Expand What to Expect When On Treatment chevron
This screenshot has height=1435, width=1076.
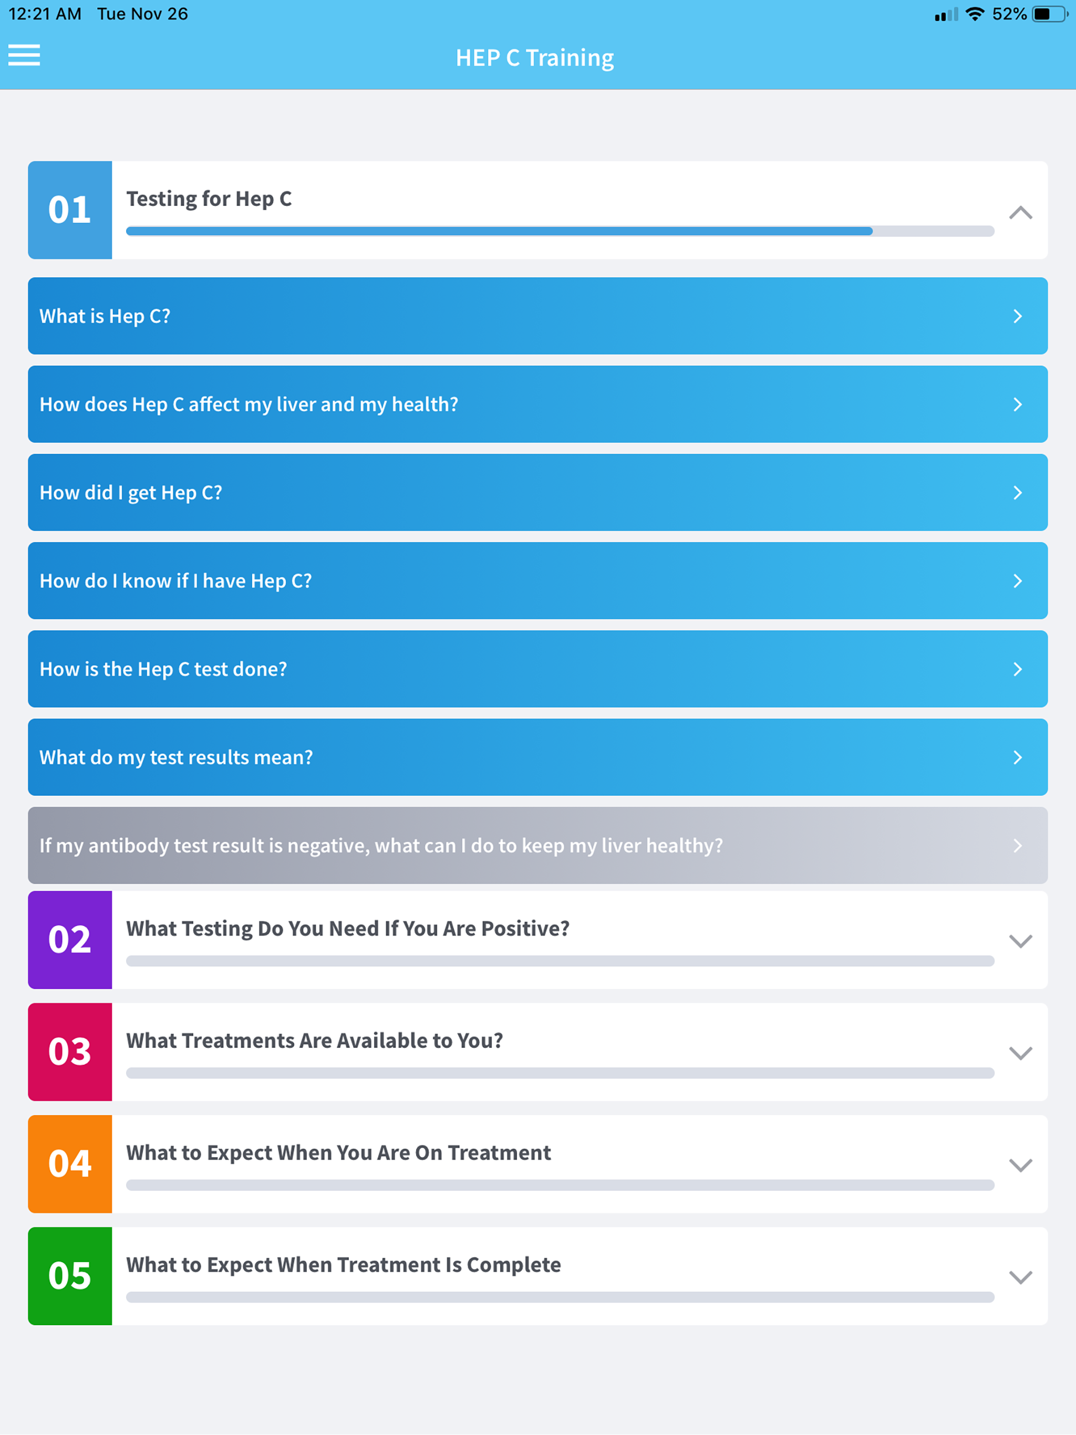tap(1020, 1165)
